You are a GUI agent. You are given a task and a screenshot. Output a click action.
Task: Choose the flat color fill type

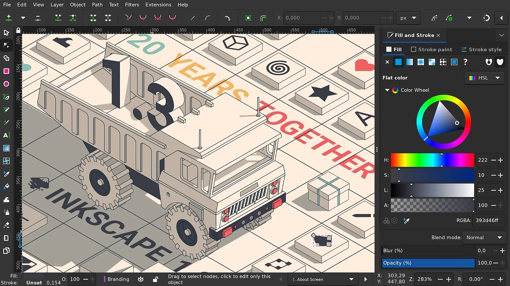(x=398, y=62)
